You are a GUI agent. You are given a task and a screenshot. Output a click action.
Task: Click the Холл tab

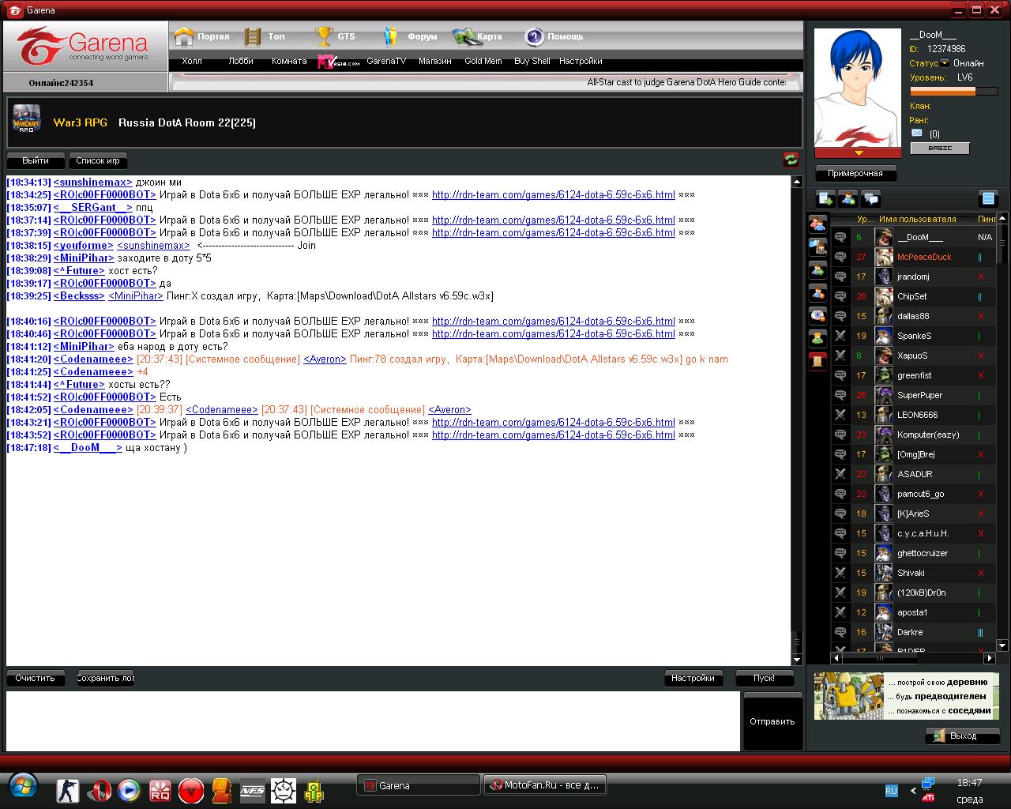(191, 61)
